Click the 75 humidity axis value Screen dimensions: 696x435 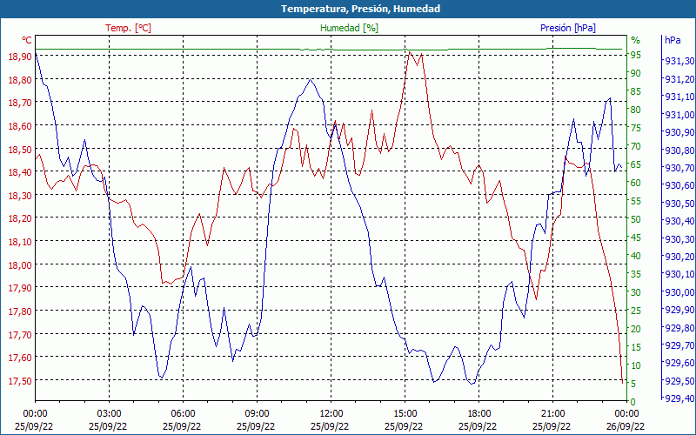[x=636, y=128]
